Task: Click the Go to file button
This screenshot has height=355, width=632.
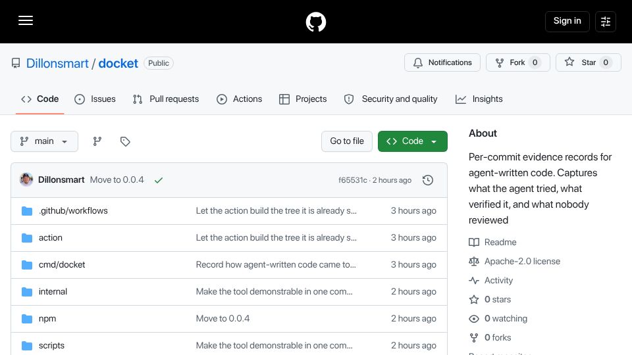Action: 347,141
